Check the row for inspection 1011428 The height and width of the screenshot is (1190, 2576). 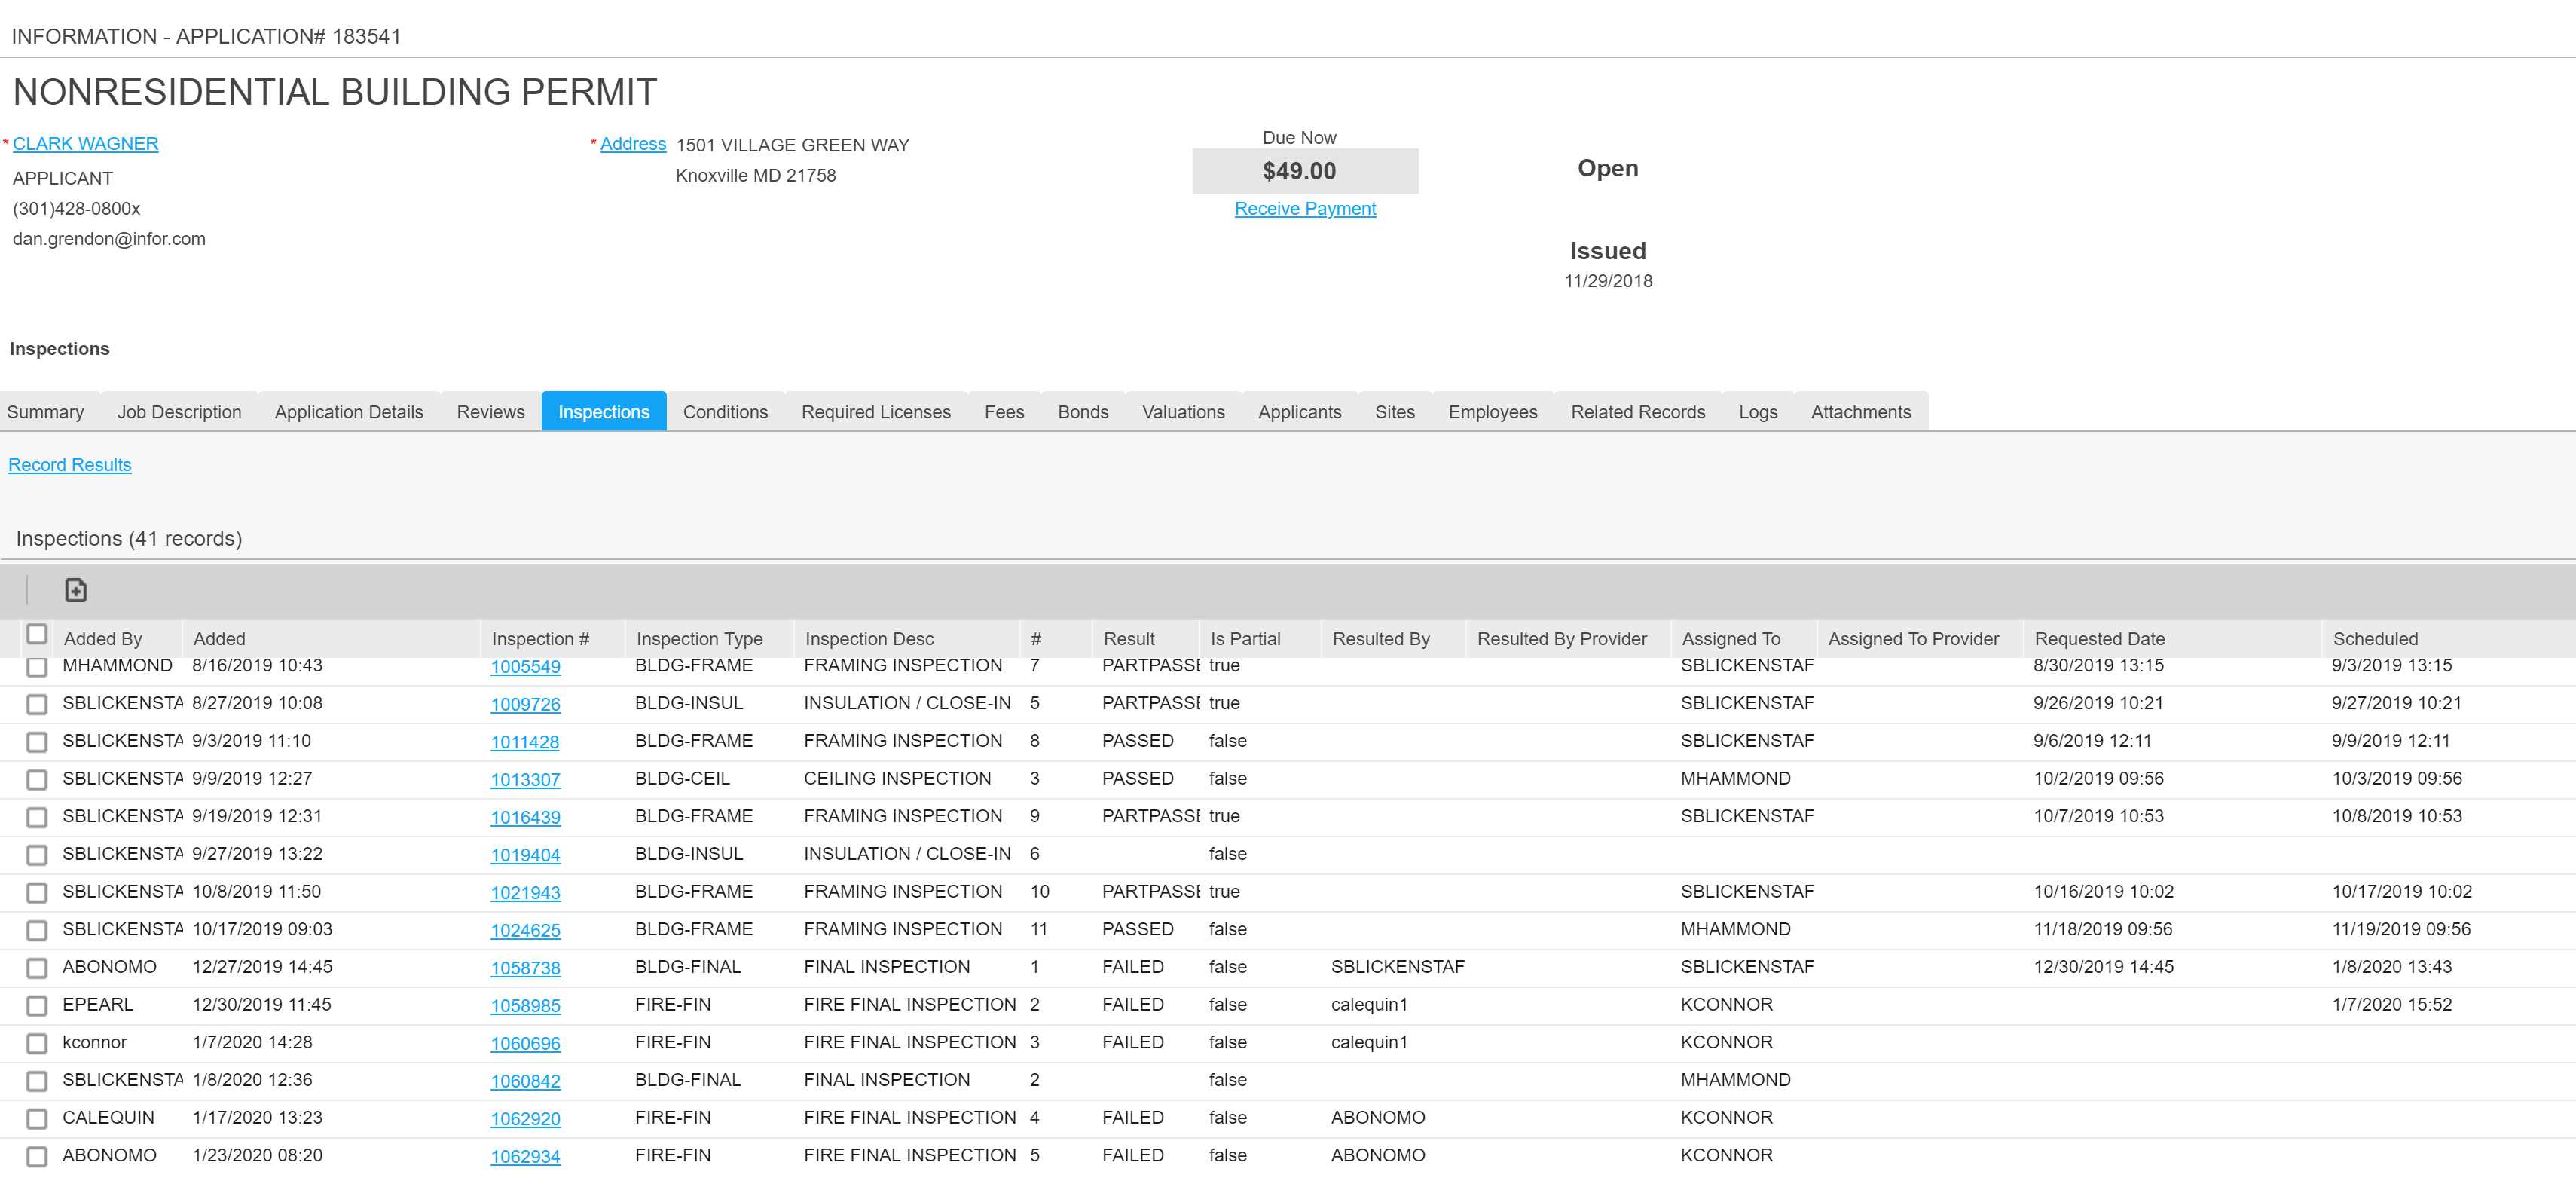point(37,742)
